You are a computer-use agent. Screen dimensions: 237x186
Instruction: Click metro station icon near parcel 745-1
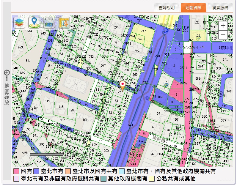point(144,57)
